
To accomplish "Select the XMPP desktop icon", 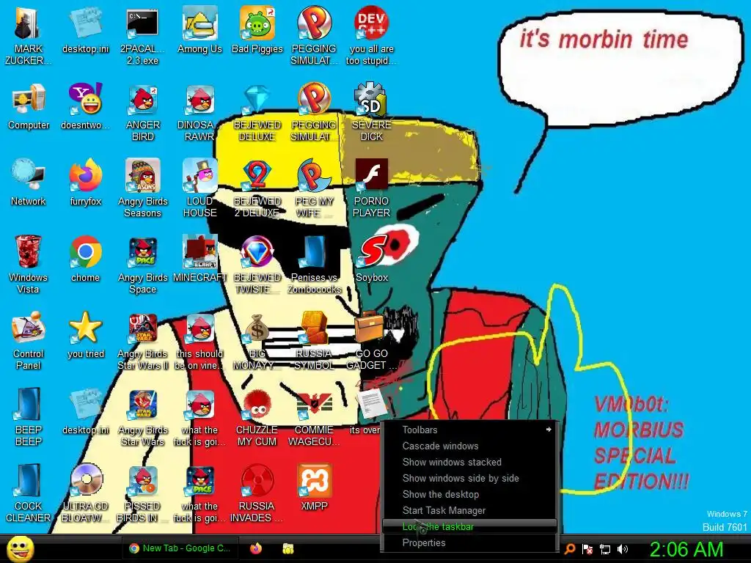I will (x=314, y=487).
